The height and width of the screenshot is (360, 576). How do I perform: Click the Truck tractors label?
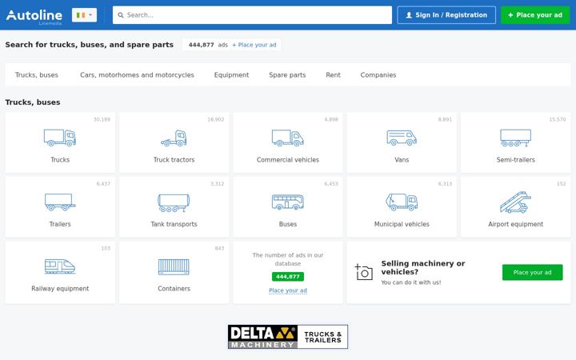174,160
